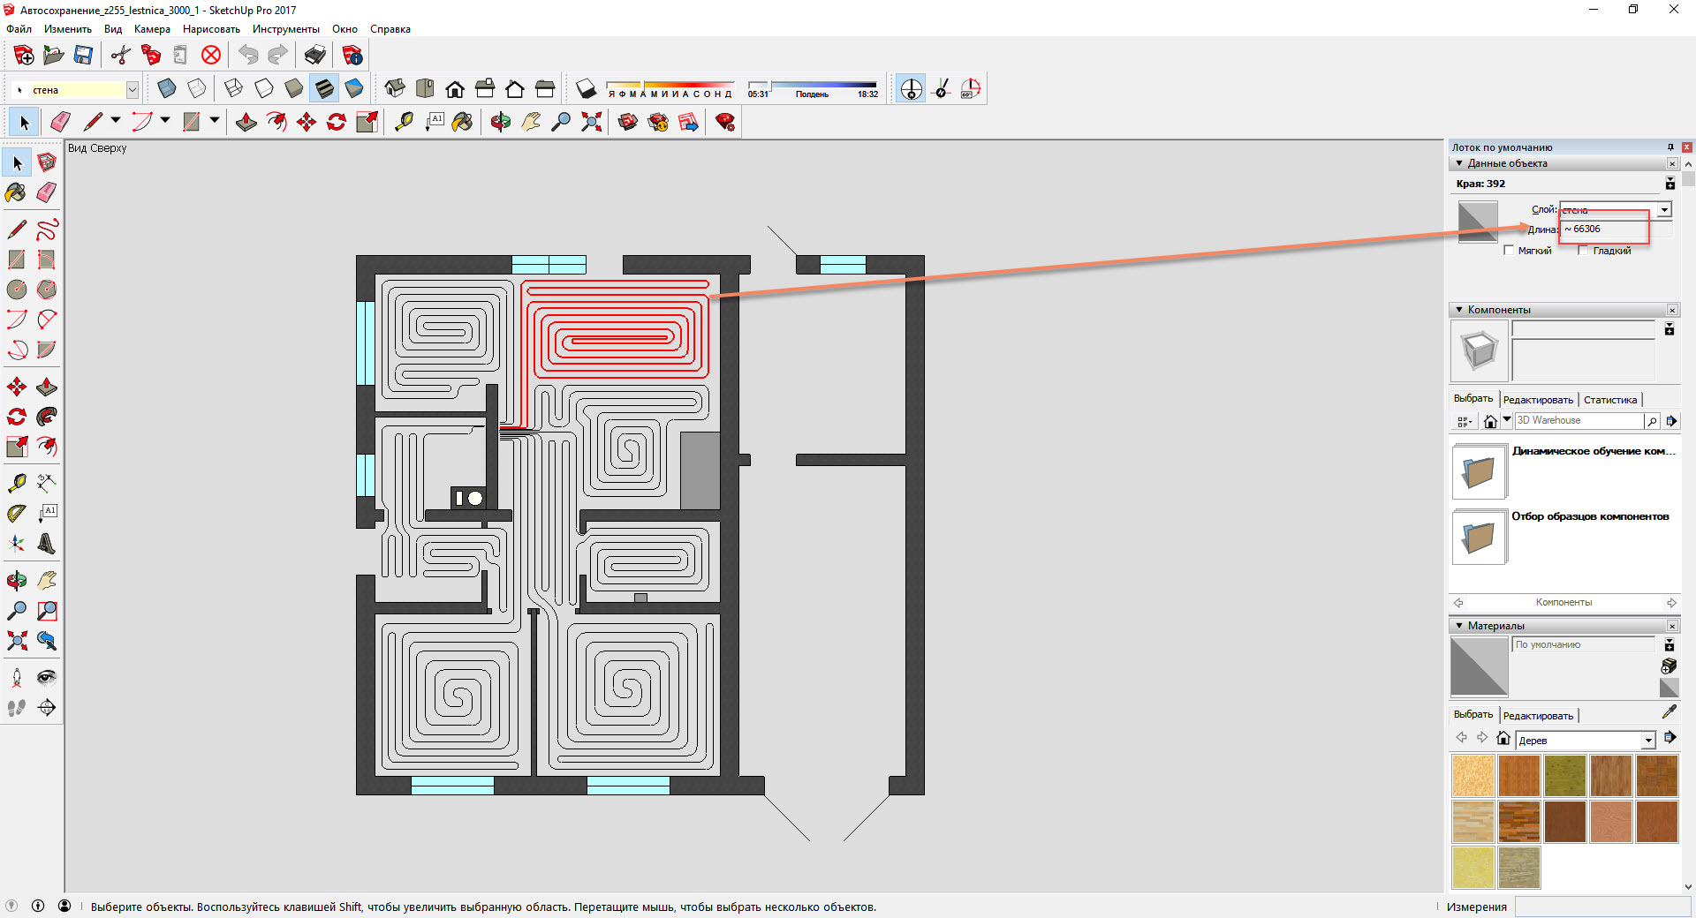The width and height of the screenshot is (1696, 918).
Task: Select the Tape Measure tool
Action: click(x=16, y=483)
